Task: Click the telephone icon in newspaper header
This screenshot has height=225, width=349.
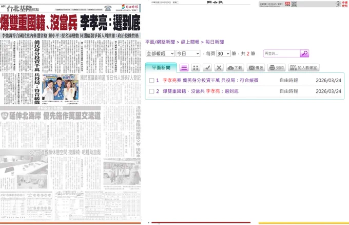Action: (108, 8)
